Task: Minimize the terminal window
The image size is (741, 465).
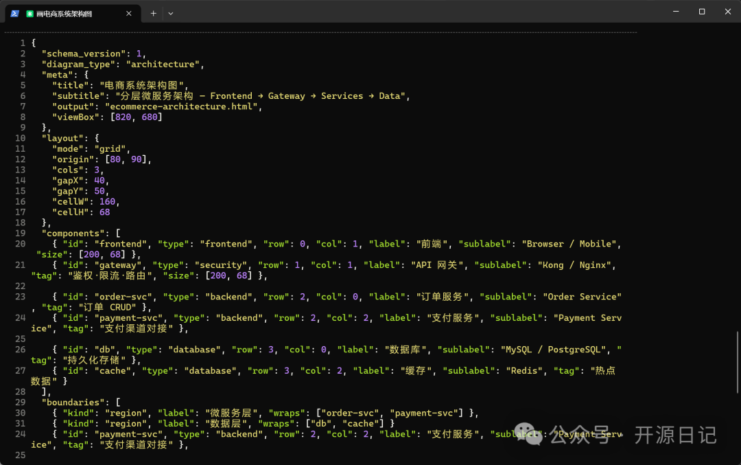Action: tap(676, 12)
